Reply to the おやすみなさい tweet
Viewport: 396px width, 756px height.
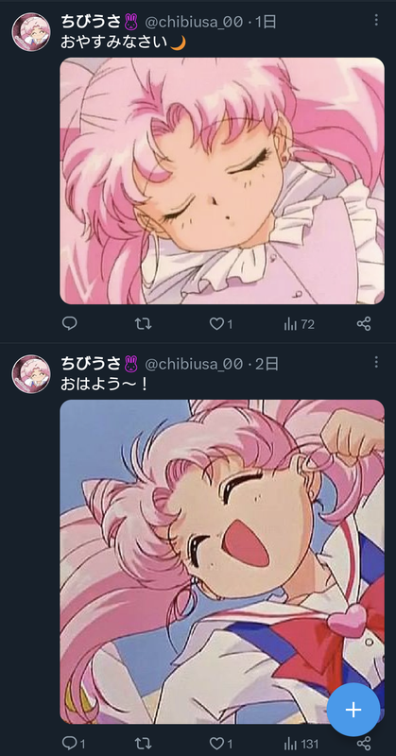point(69,323)
